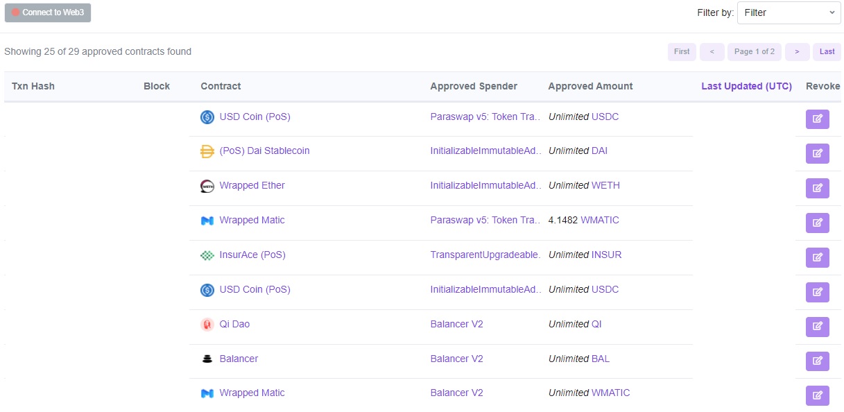
Task: Click revoke icon in Dai Stablecoin row
Action: (x=817, y=153)
